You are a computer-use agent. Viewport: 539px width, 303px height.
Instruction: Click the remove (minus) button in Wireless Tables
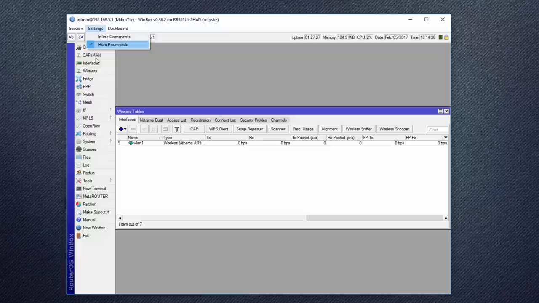click(133, 129)
